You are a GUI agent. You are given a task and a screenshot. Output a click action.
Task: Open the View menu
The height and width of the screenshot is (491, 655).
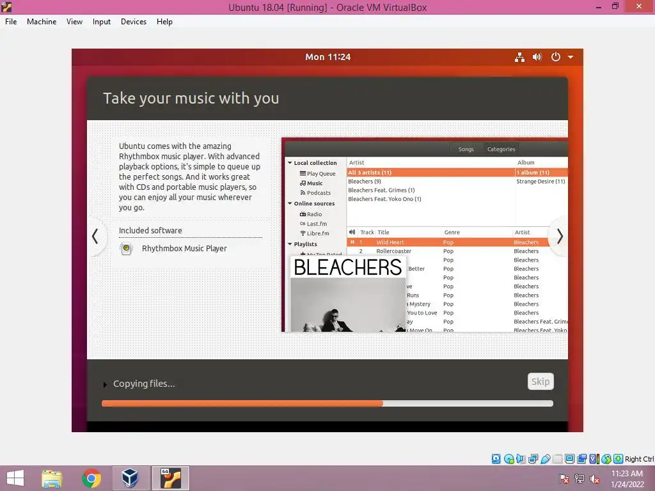click(74, 22)
